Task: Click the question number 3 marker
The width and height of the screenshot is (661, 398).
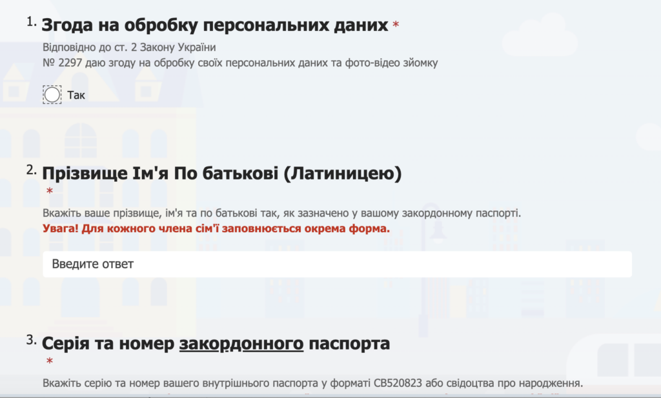Action: pyautogui.click(x=32, y=340)
